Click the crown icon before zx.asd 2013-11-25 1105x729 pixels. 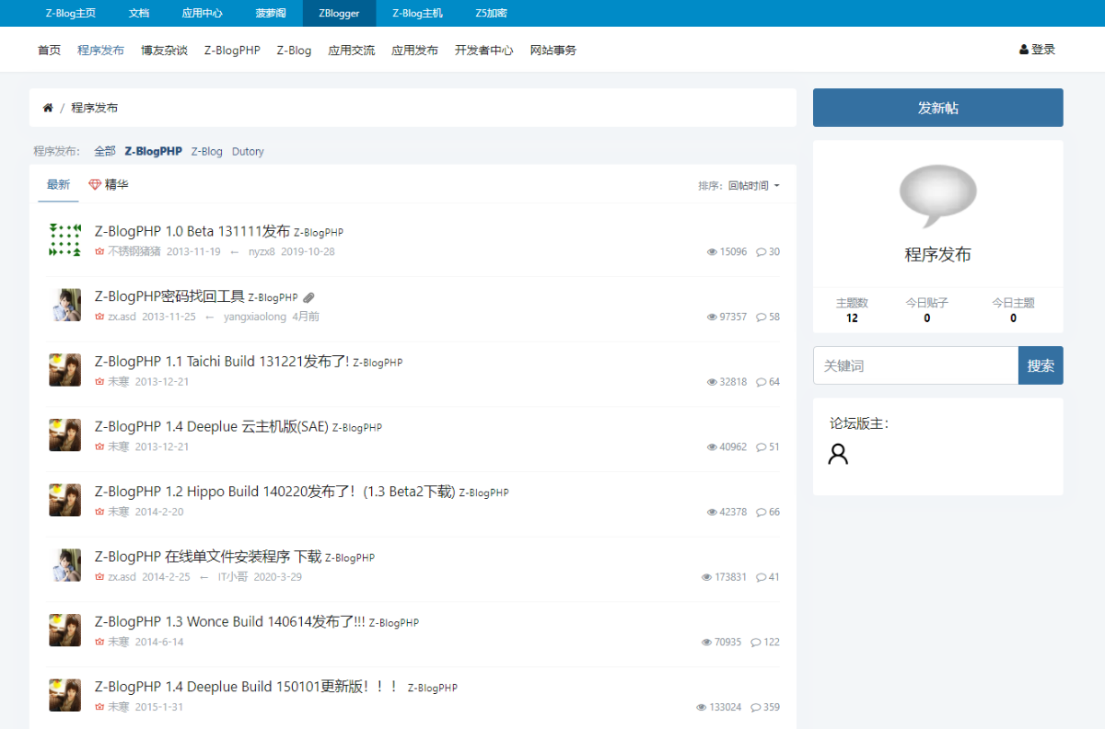pyautogui.click(x=99, y=317)
